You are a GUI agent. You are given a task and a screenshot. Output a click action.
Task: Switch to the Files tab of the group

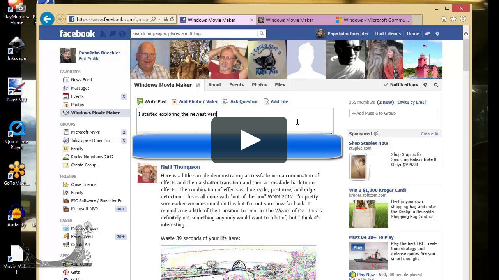[x=280, y=85]
